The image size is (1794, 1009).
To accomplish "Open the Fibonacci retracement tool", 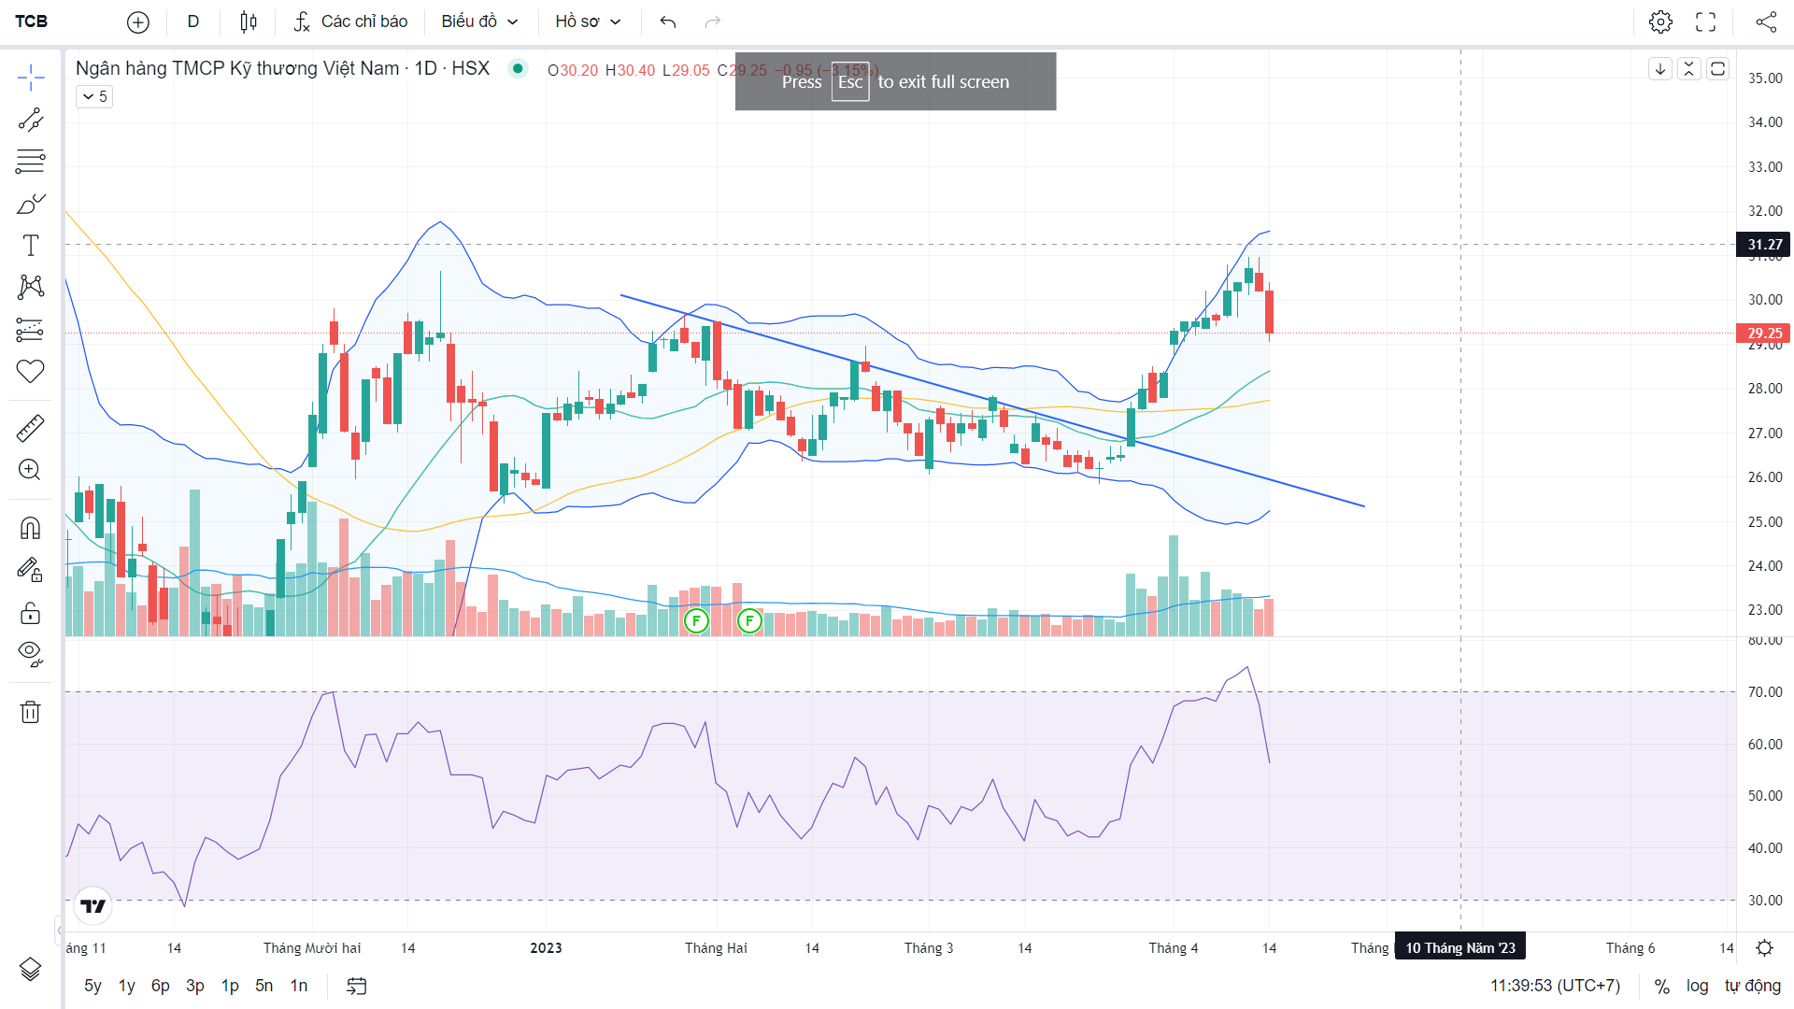I will 30,162.
